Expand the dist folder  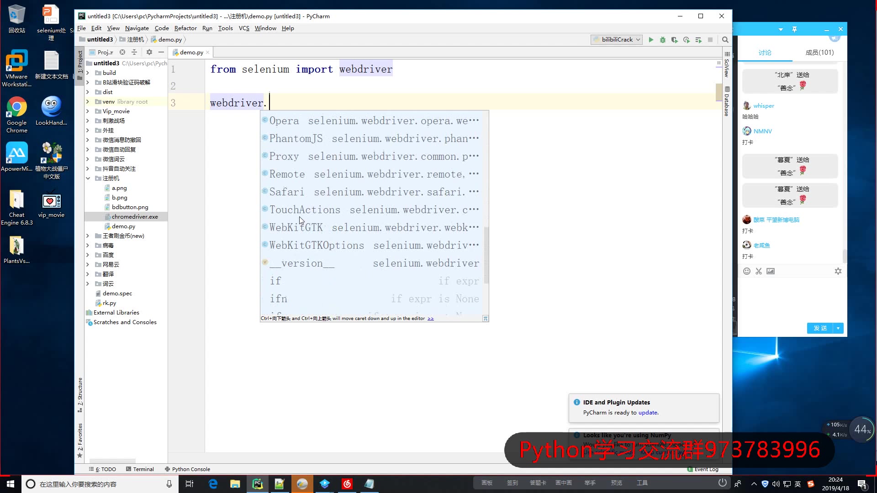88,92
